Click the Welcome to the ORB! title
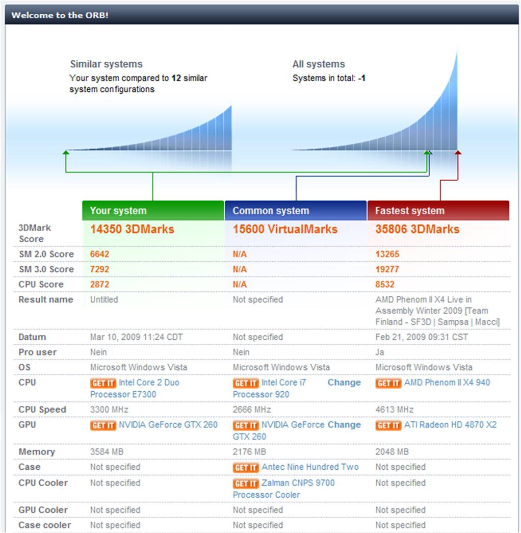The image size is (521, 533). pos(60,15)
